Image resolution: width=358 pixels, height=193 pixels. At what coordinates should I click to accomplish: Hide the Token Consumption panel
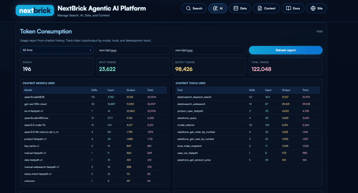tap(319, 31)
